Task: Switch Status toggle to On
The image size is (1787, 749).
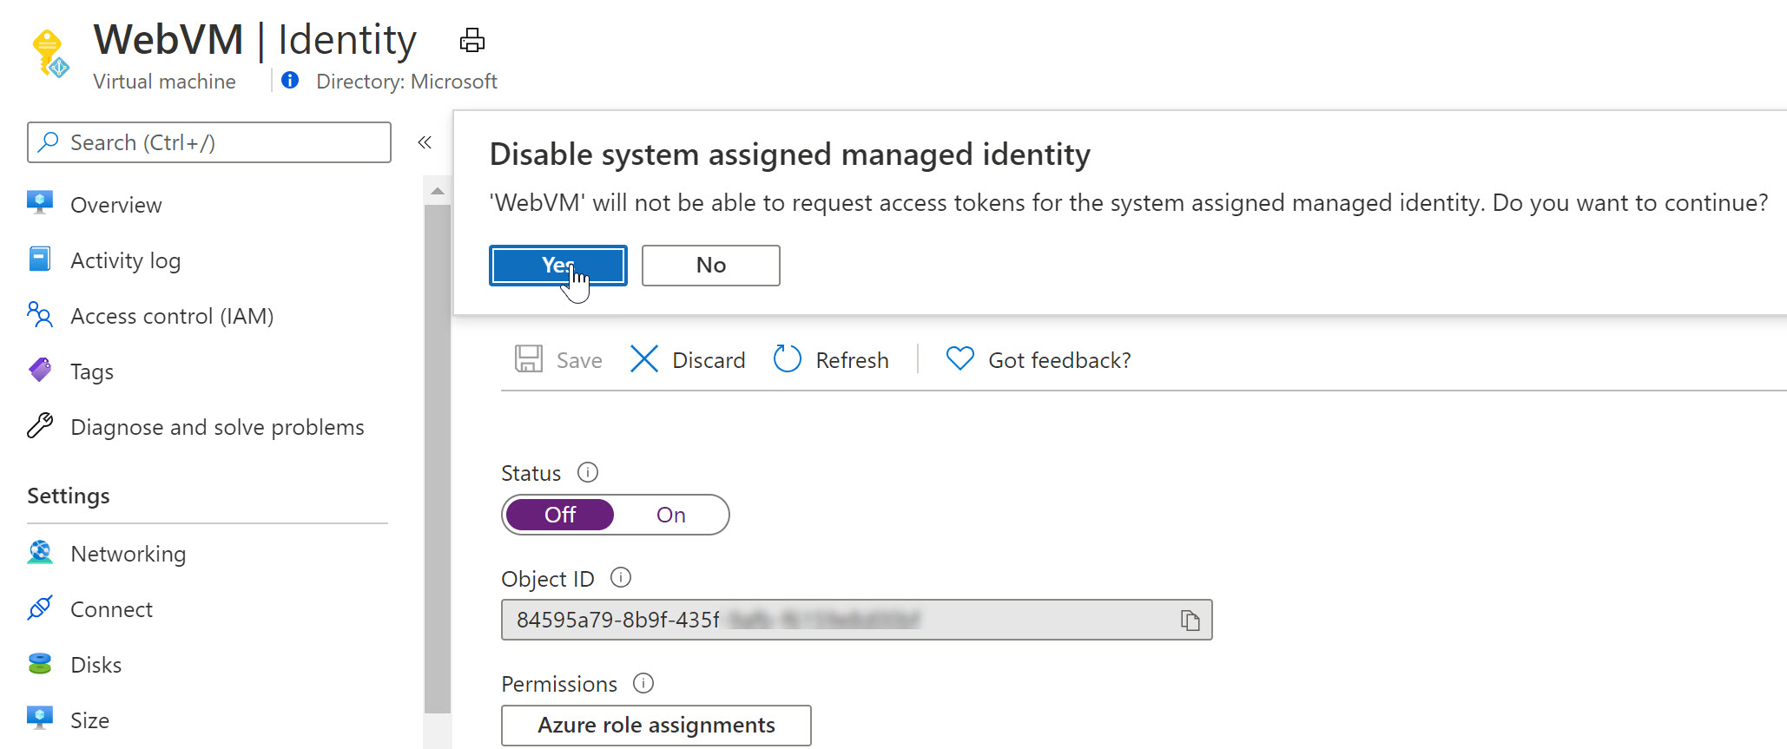Action: click(x=670, y=515)
